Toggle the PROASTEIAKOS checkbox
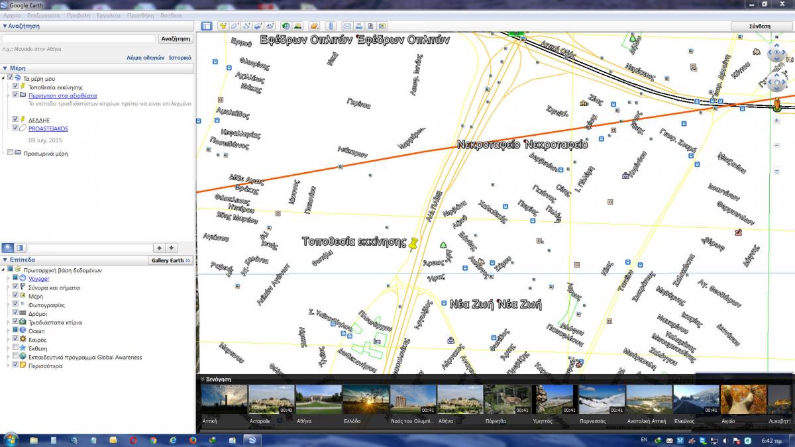This screenshot has height=447, width=795. coord(15,128)
